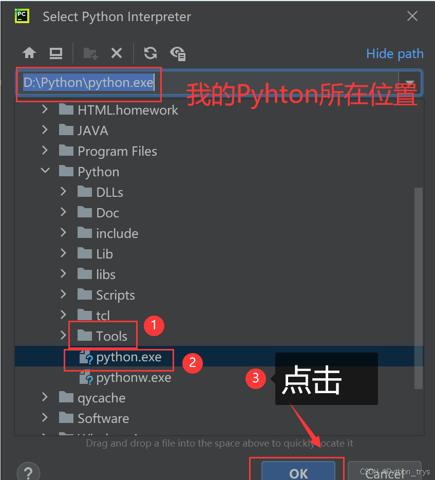The width and height of the screenshot is (435, 480).
Task: Click the python.exe file icon
Action: point(86,357)
